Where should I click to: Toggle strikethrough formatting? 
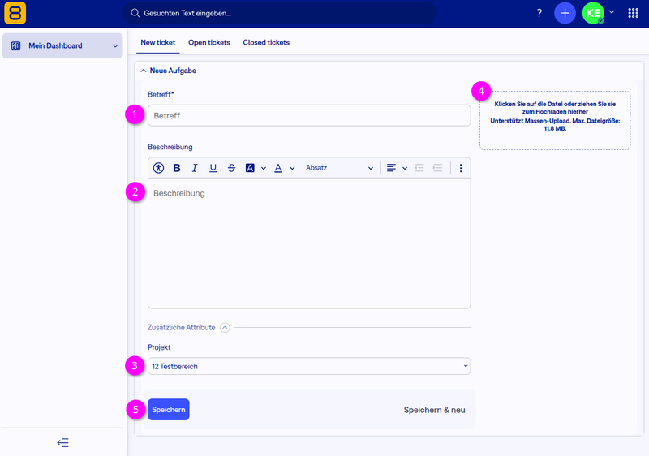pyautogui.click(x=231, y=168)
